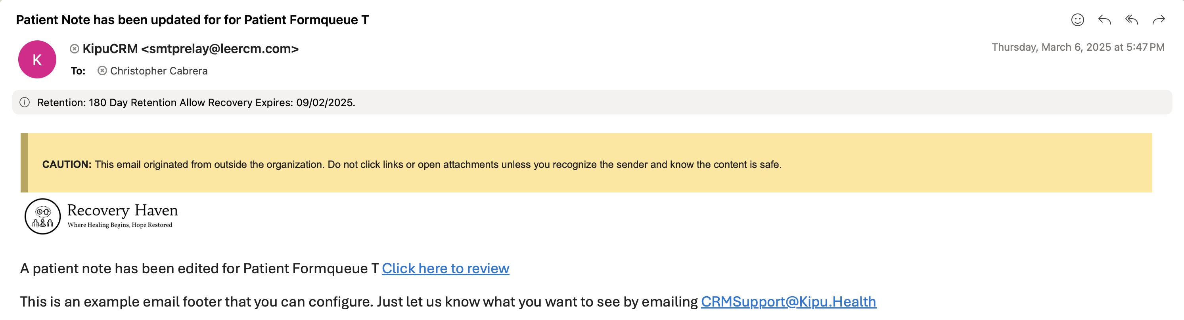Image resolution: width=1184 pixels, height=320 pixels.
Task: Click the Recovery Haven circular logo
Action: pos(43,216)
